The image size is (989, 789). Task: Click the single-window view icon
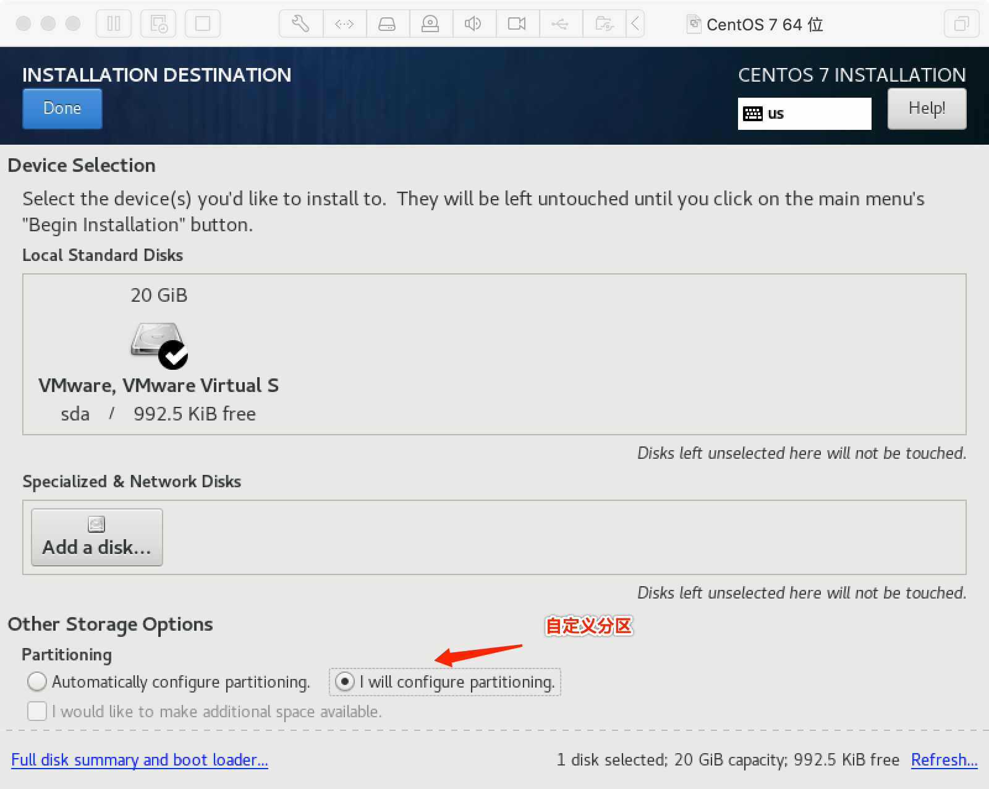click(203, 24)
